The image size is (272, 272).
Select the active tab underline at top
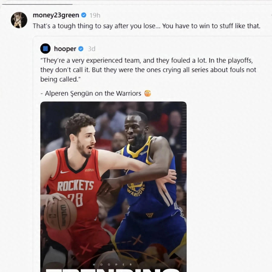tap(36, 4)
